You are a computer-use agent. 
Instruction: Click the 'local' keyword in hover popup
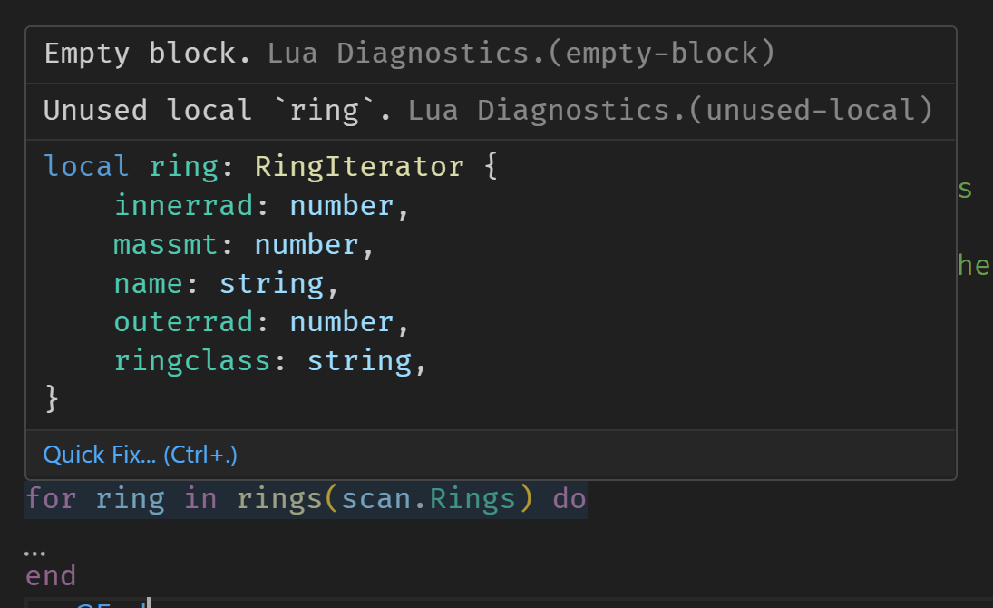click(x=86, y=167)
